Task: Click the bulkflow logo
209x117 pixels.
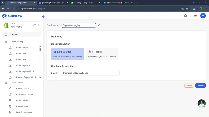Action: click(x=12, y=16)
